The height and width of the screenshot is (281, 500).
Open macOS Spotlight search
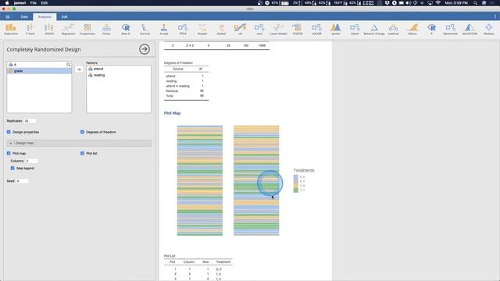[x=476, y=3]
